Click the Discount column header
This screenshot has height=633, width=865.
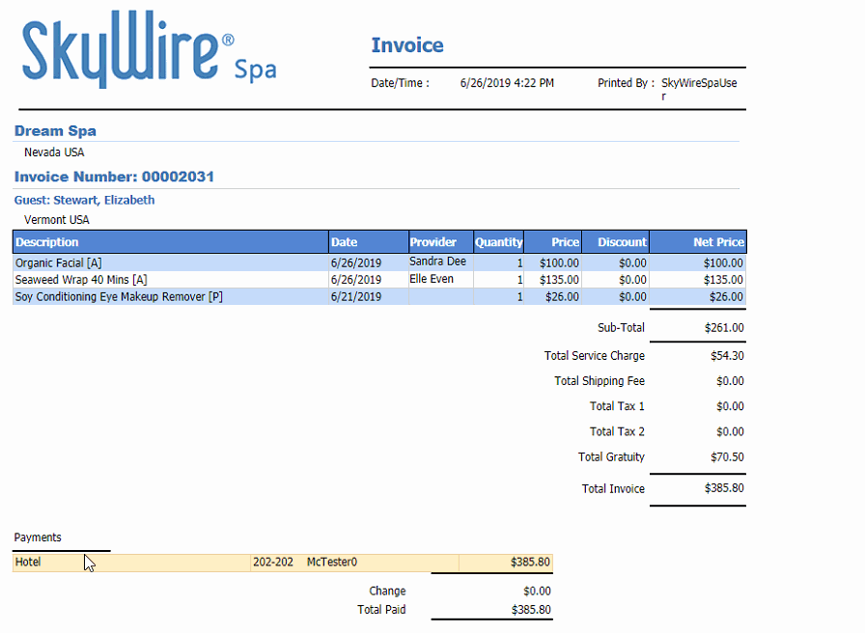click(621, 242)
